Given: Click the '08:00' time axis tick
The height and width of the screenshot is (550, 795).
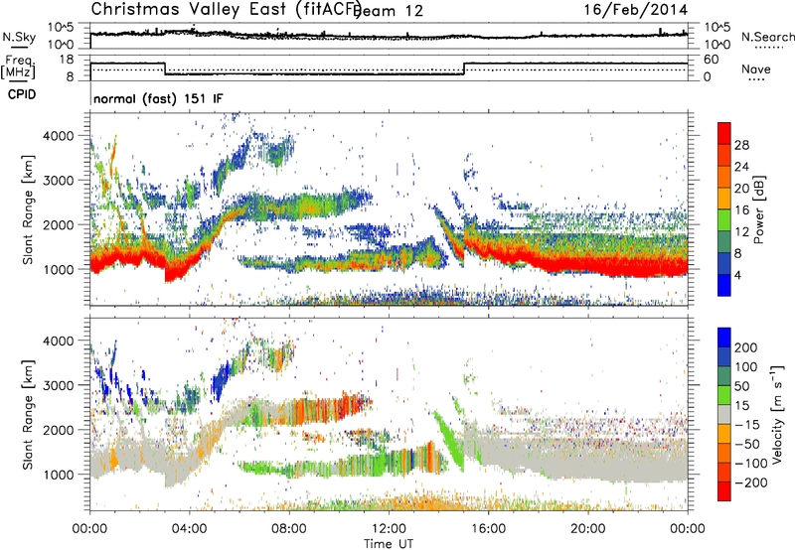Looking at the screenshot, I should point(289,529).
